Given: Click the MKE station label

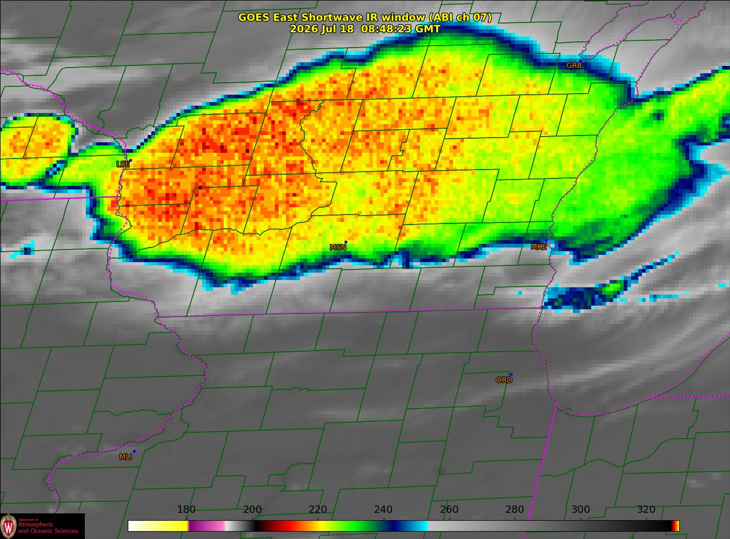Looking at the screenshot, I should pyautogui.click(x=538, y=246).
